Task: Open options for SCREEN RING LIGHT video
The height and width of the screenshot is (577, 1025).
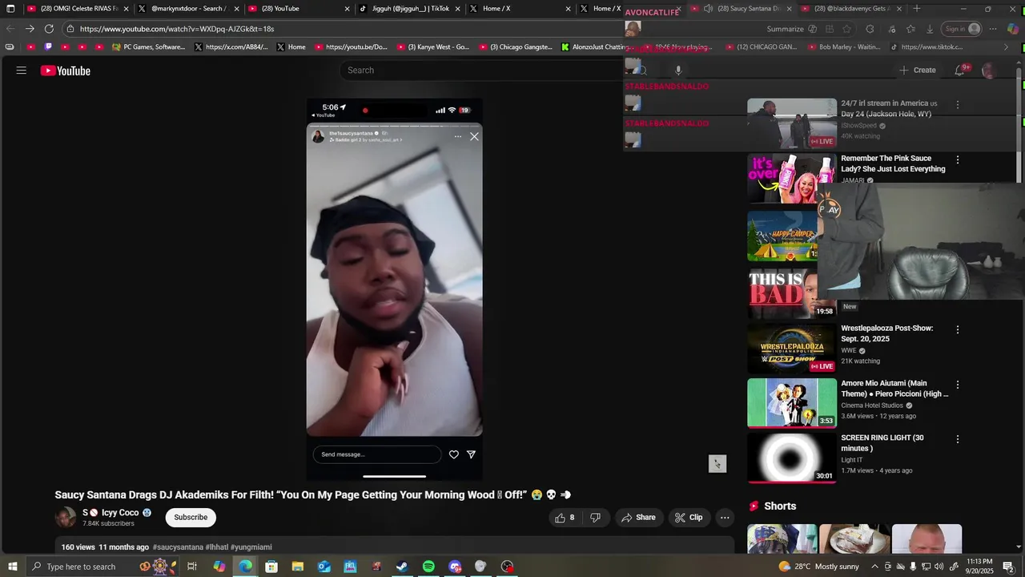Action: click(957, 439)
